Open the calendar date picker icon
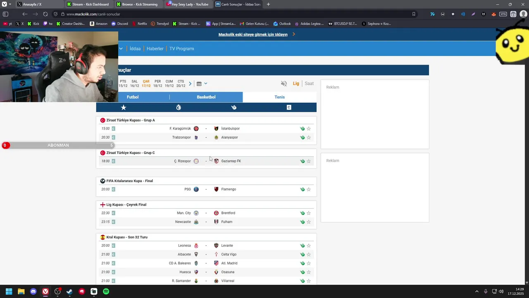 [199, 84]
